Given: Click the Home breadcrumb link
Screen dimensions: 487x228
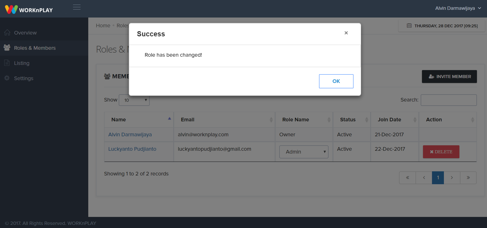Looking at the screenshot, I should tap(103, 26).
